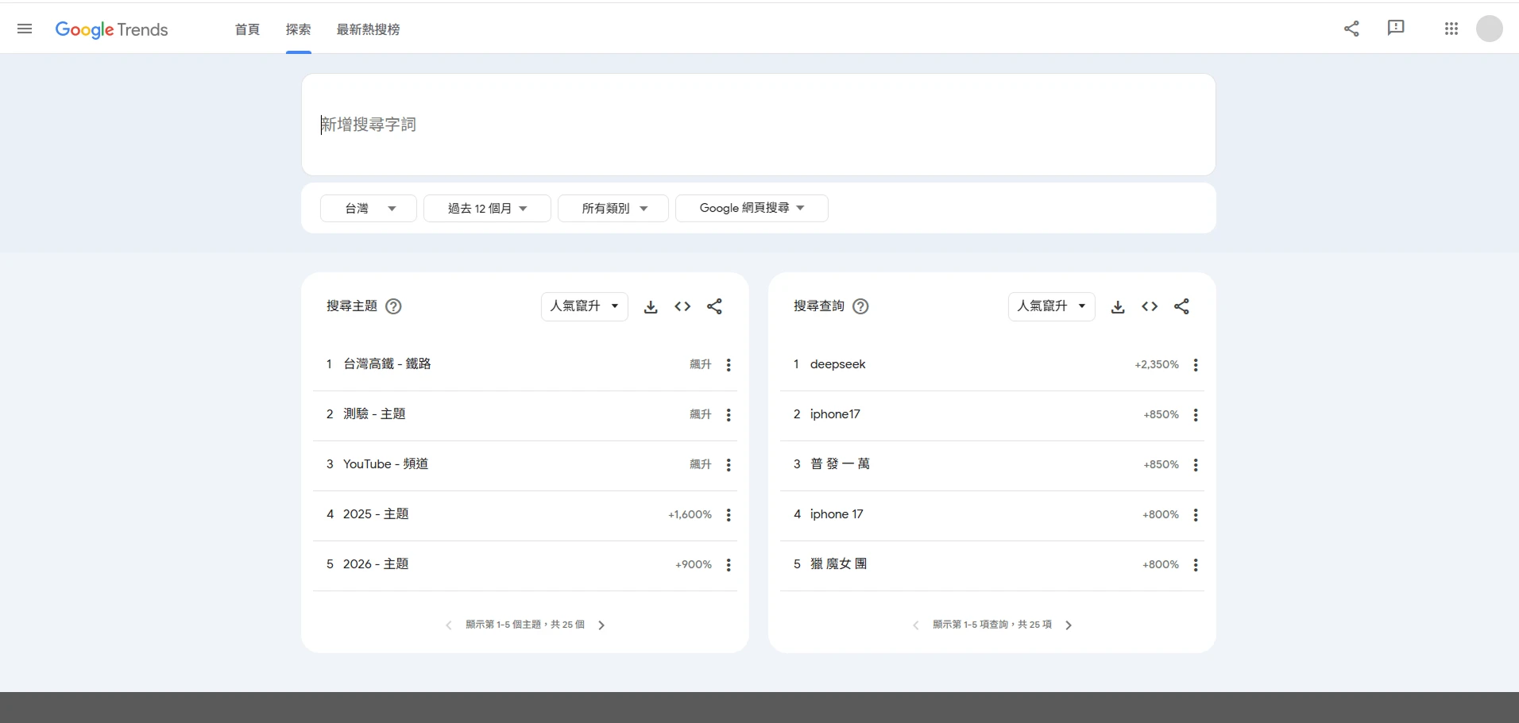Image resolution: width=1519 pixels, height=723 pixels.
Task: Show next page of 搜尋主題 results
Action: [x=601, y=625]
